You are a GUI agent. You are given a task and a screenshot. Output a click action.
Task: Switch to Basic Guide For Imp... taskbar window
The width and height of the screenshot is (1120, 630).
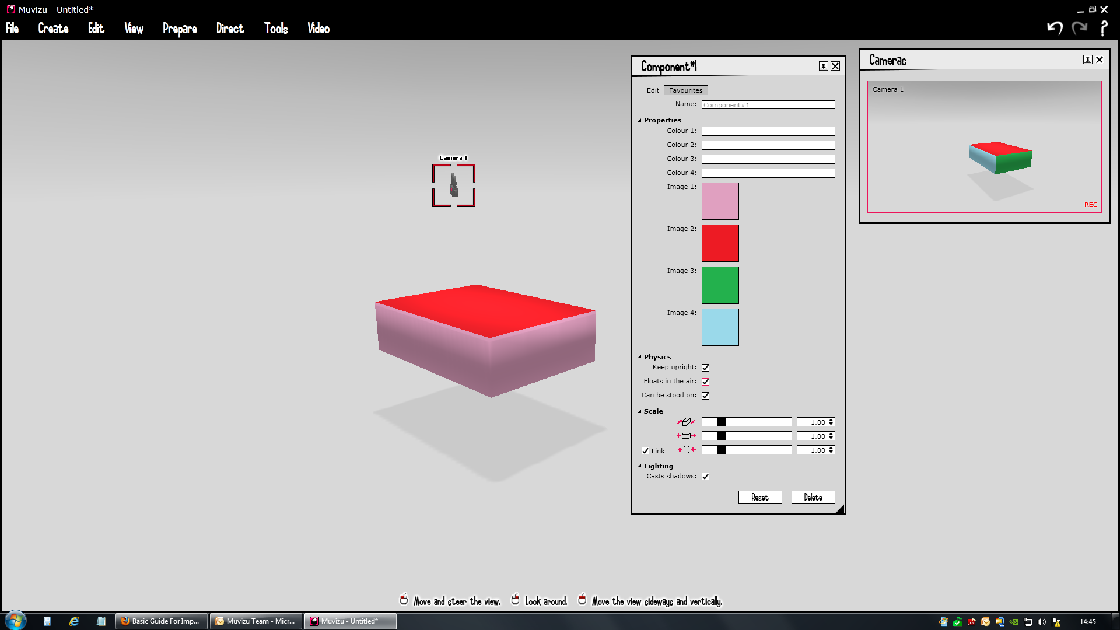coord(161,621)
